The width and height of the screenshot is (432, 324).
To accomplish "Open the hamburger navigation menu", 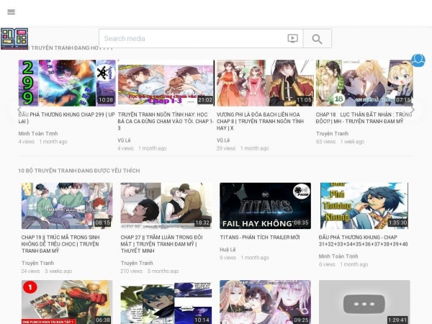I will (11, 12).
